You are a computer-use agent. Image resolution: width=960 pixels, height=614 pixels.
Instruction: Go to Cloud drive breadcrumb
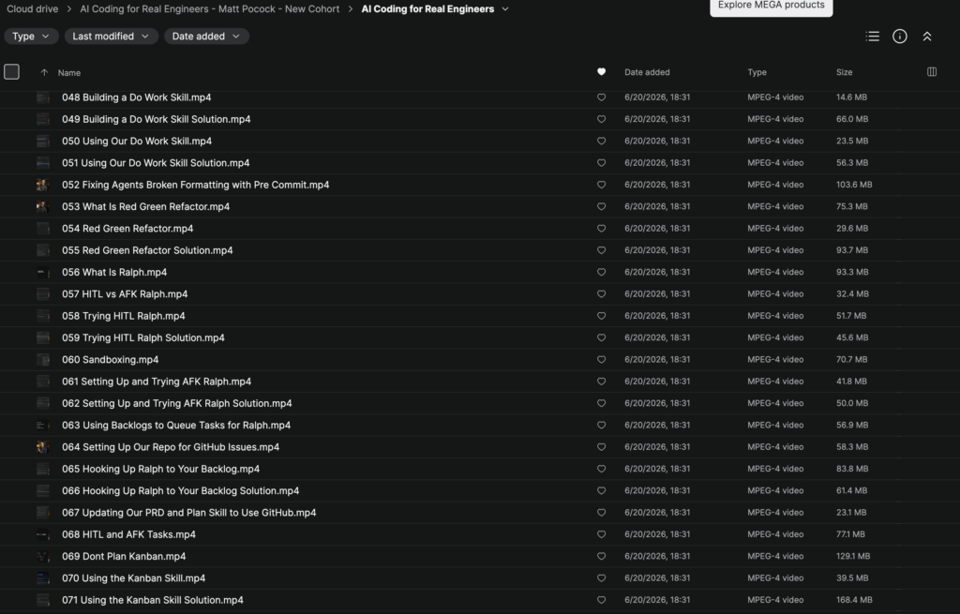tap(33, 9)
